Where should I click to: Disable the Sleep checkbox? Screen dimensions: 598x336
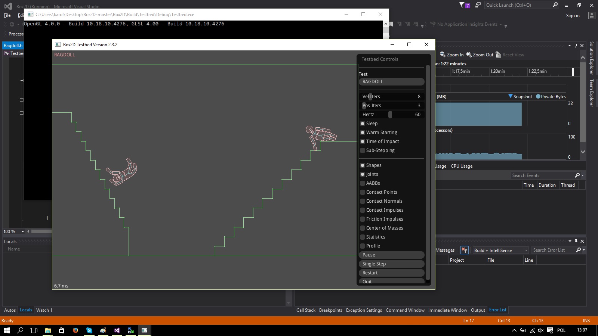click(363, 124)
